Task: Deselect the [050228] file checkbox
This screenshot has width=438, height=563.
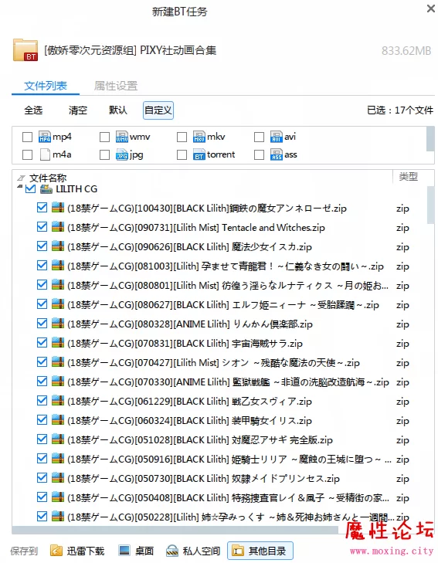Action: click(x=42, y=517)
